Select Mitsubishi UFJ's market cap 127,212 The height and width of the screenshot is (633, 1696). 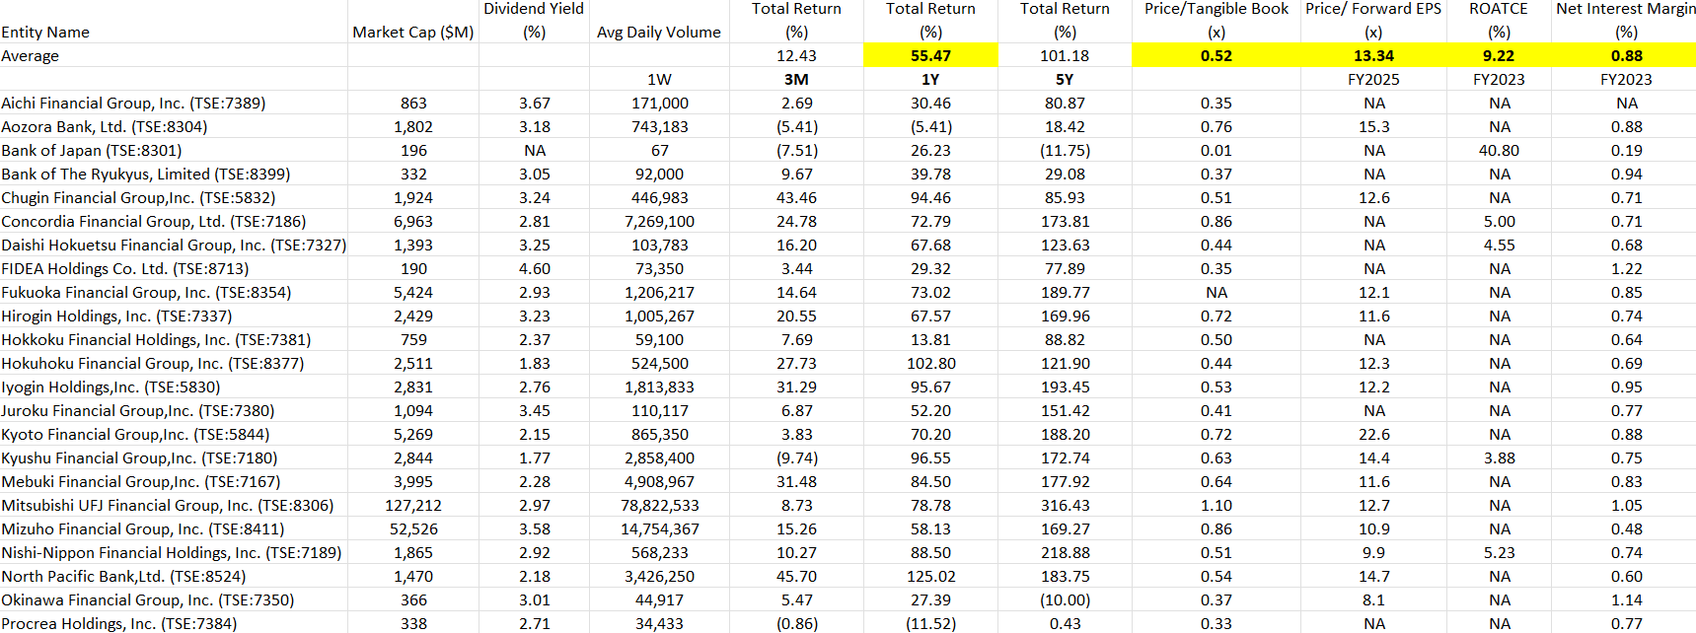pyautogui.click(x=413, y=506)
